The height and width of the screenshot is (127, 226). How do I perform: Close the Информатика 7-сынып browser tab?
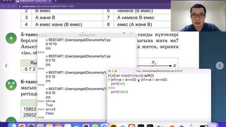click(x=50, y=1)
